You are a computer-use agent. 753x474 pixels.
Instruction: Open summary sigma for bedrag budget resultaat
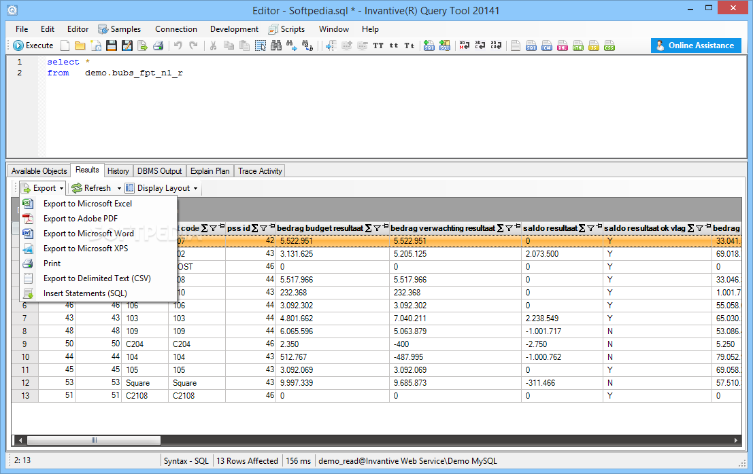click(x=368, y=228)
